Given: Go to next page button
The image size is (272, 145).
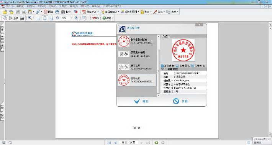Looking at the screenshot, I should 141,143.
